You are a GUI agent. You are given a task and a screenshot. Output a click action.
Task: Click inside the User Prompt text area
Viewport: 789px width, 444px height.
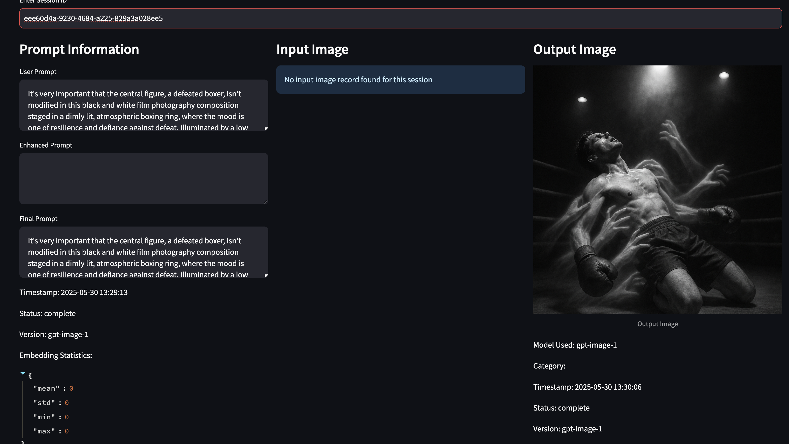point(143,105)
